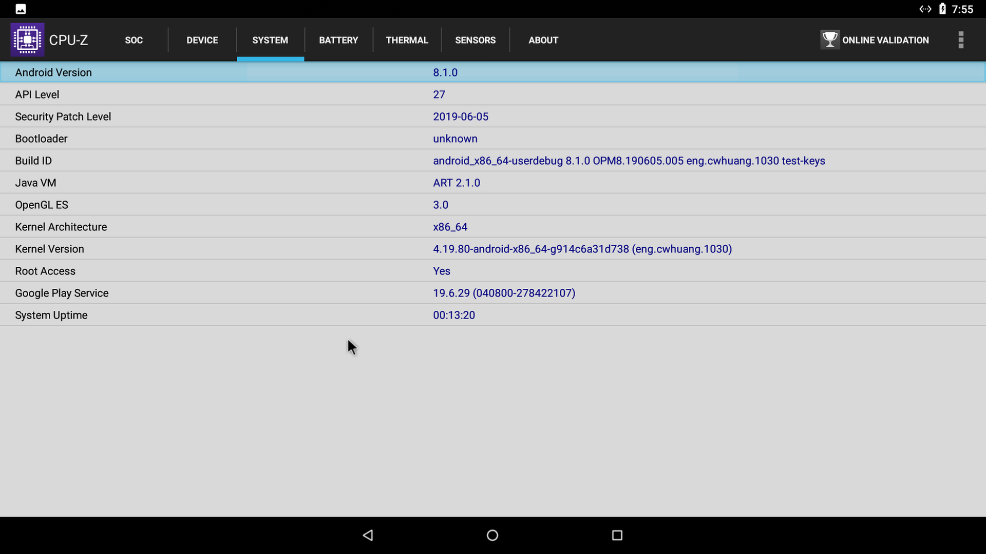
Task: Click the ONLINE VALIDATION button label
Action: click(x=885, y=40)
